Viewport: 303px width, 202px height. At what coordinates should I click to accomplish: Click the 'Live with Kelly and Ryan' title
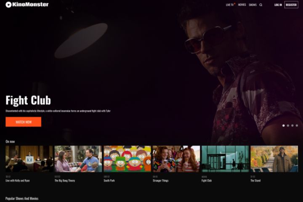click(18, 181)
